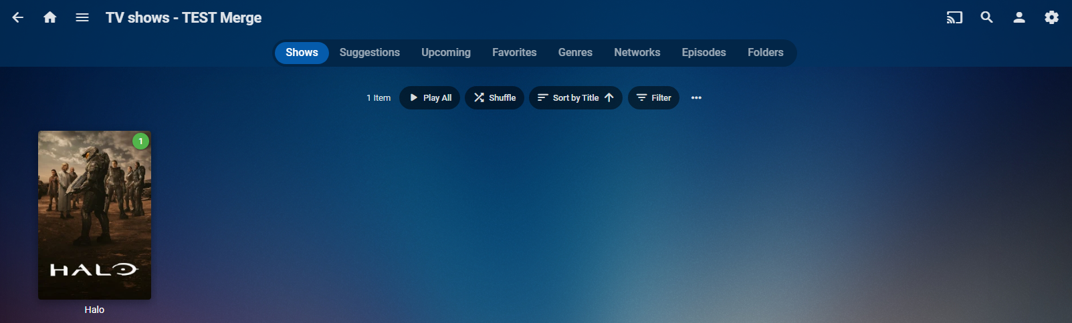Click the green episode count badge
The height and width of the screenshot is (323, 1072).
(140, 141)
